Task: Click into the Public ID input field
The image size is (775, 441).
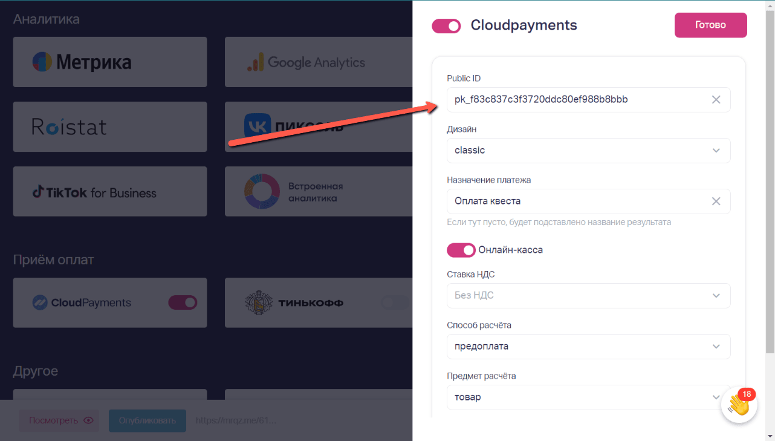Action: pos(577,100)
